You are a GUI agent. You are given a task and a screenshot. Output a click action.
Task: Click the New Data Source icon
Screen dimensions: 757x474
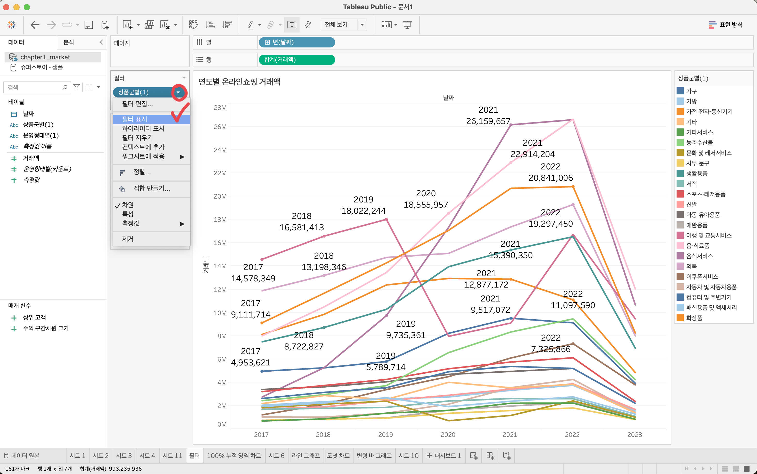[105, 25]
